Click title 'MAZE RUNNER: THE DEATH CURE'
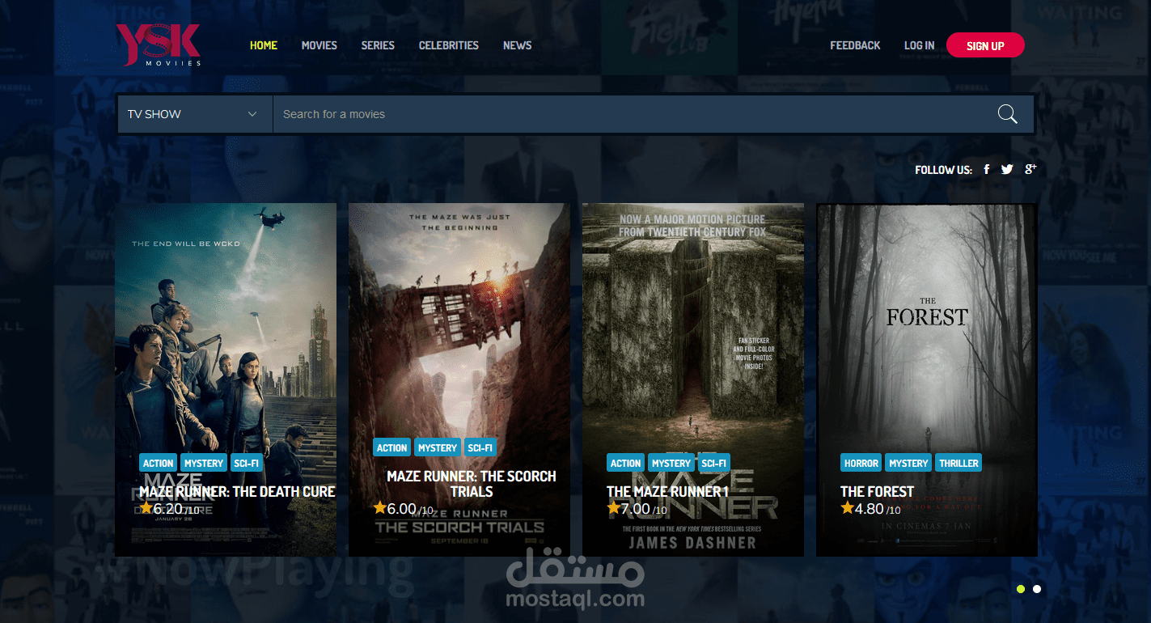 (237, 491)
